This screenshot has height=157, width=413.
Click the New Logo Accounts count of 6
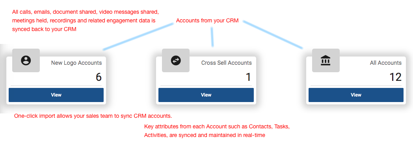[99, 77]
